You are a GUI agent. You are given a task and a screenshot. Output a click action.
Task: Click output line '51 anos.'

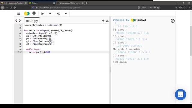tap(119, 30)
